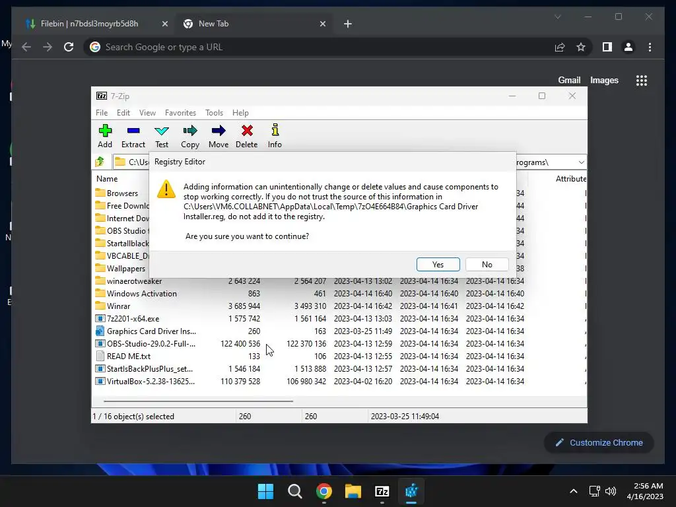
Task: Open the Google apps grid
Action: tap(642, 80)
